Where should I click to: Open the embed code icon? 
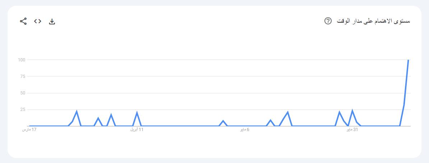(38, 21)
